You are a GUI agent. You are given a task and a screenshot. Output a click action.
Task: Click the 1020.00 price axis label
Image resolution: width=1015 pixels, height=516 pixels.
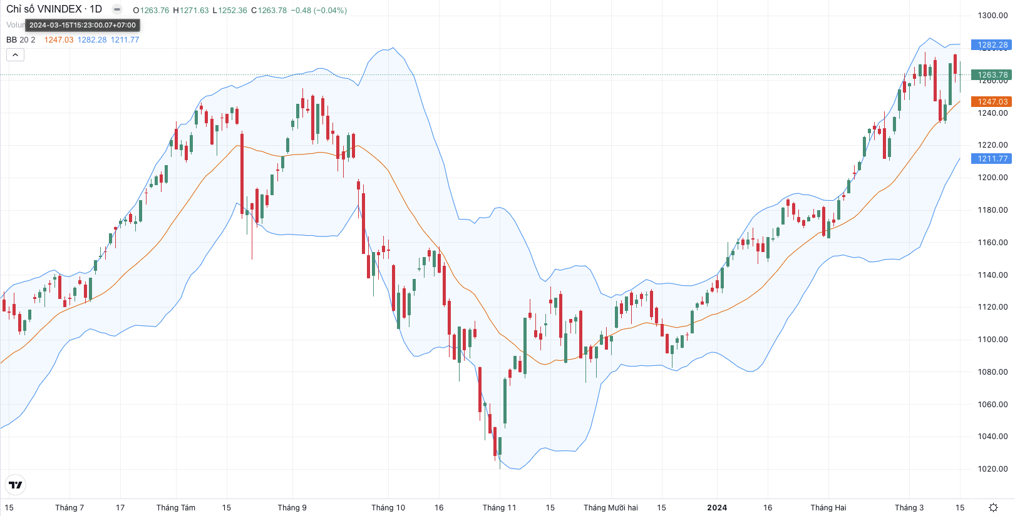[993, 469]
